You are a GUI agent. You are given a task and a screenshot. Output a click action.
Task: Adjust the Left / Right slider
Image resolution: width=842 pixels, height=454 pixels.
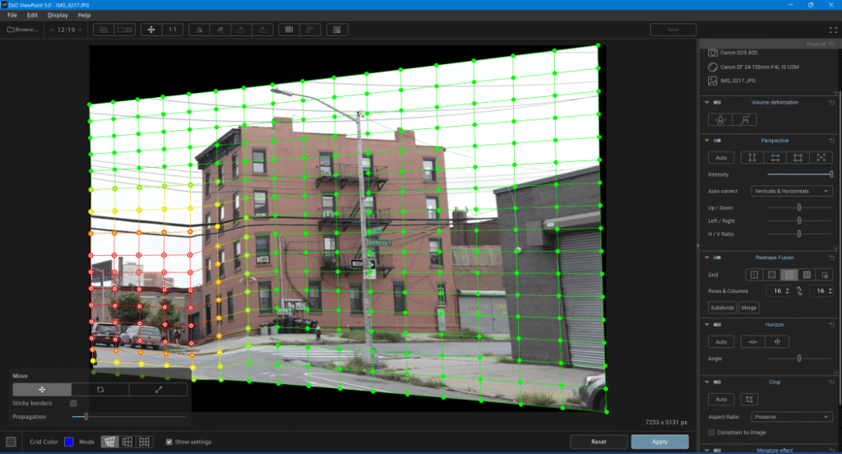pyautogui.click(x=799, y=220)
